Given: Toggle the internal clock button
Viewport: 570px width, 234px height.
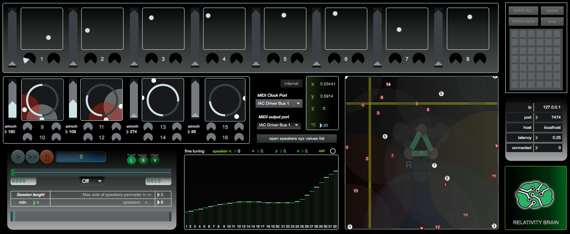Looking at the screenshot, I should 291,84.
